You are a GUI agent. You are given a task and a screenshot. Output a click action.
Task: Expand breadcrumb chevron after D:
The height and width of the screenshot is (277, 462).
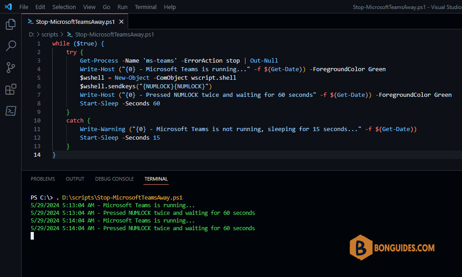coord(38,34)
